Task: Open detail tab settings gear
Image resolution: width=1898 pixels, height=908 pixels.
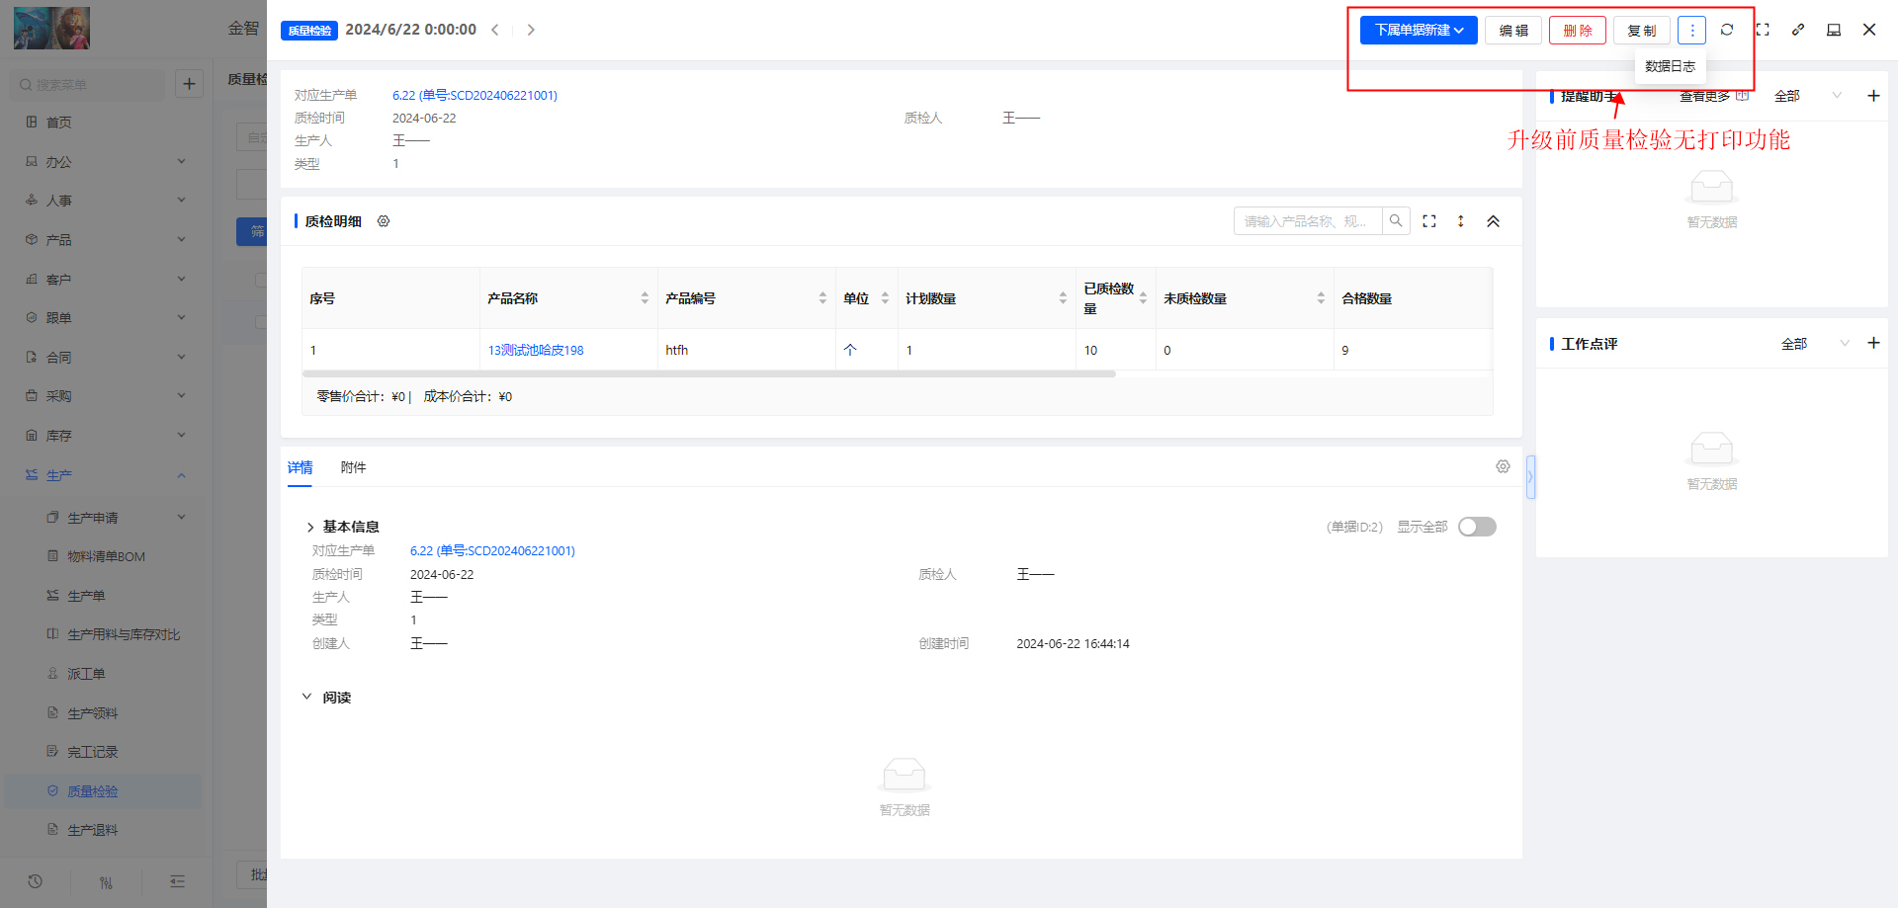Action: tap(1503, 466)
